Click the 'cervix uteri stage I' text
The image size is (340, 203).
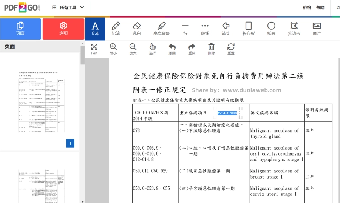pos(274,194)
